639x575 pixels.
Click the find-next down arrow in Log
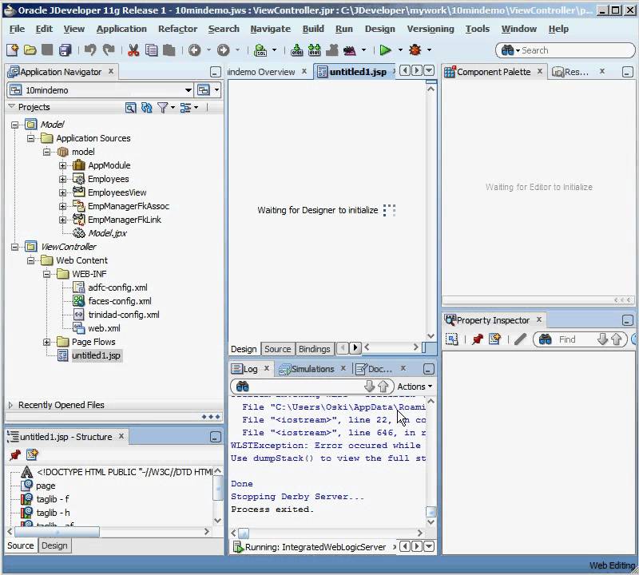(x=369, y=387)
